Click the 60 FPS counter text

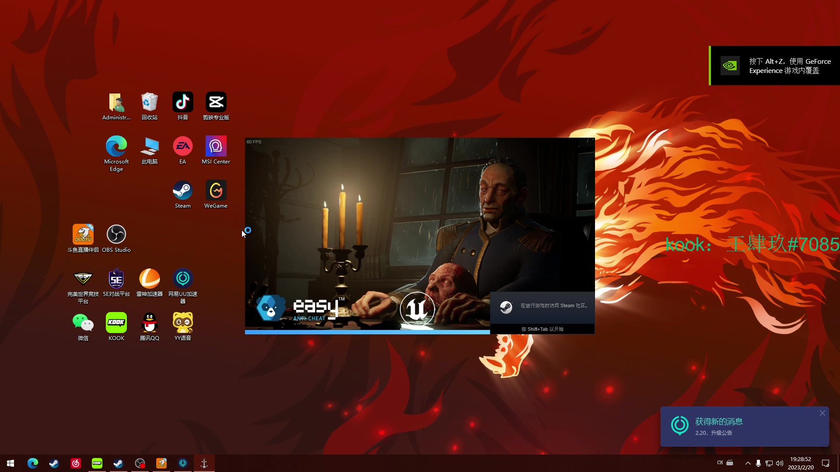tap(254, 142)
